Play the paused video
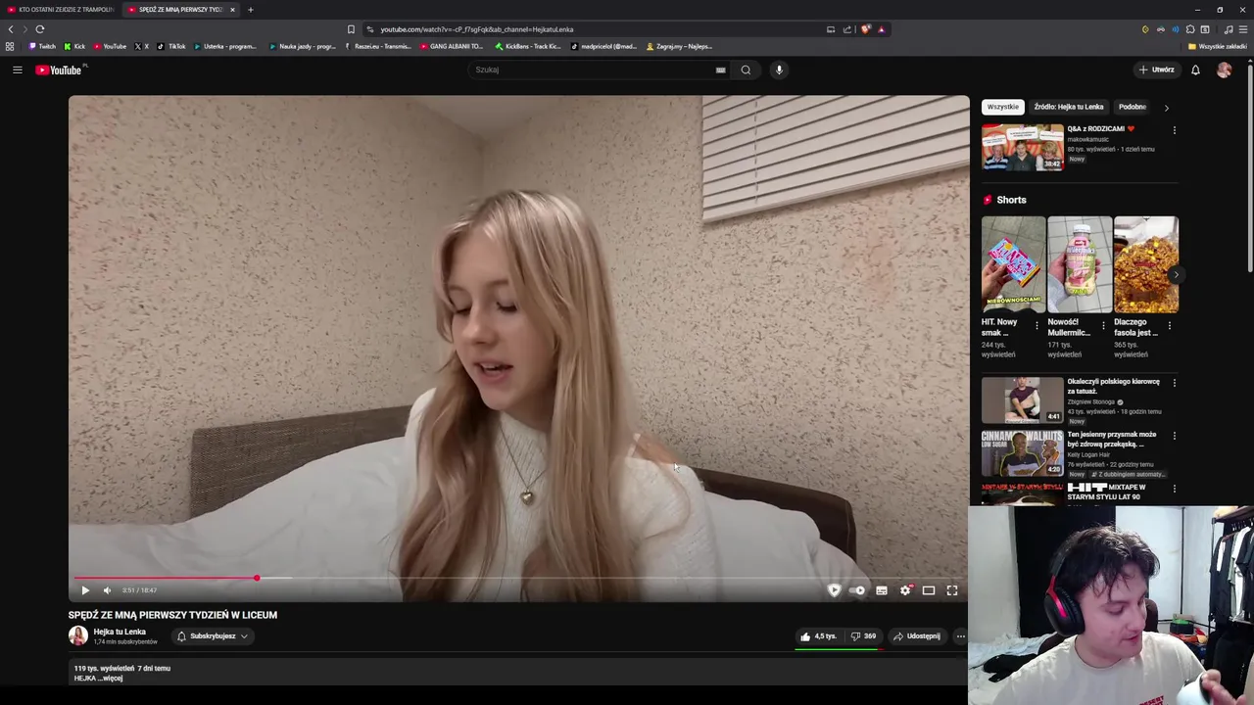Screen dimensions: 1254x705 pos(85,590)
